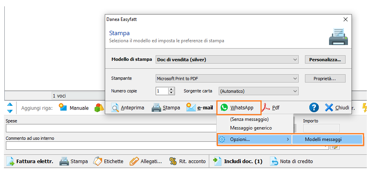
Task: Choose Messaggio generico from the menu
Action: [x=251, y=128]
